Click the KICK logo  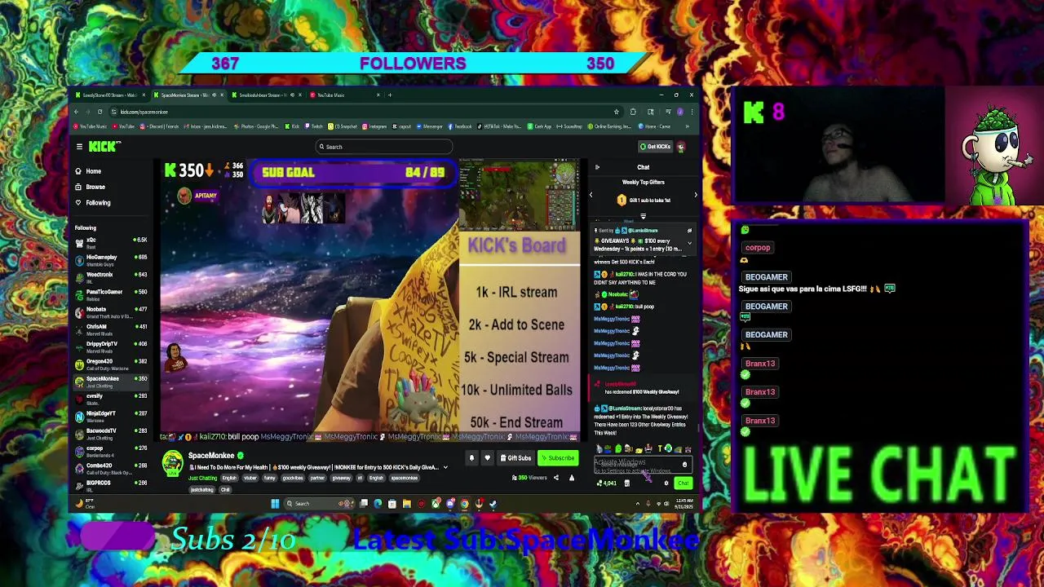(x=104, y=147)
